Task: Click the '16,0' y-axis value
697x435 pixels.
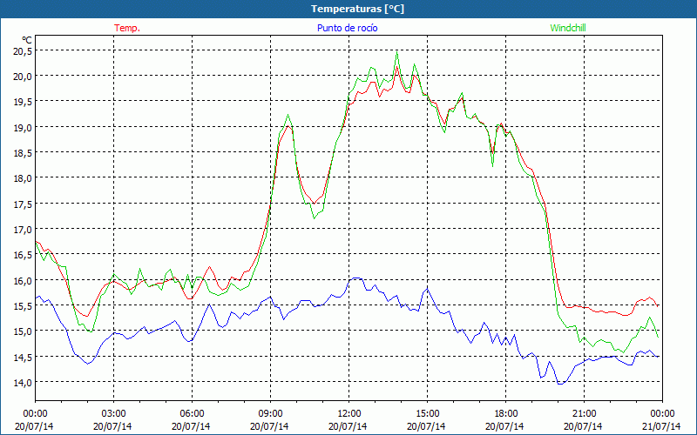Action: click(23, 280)
